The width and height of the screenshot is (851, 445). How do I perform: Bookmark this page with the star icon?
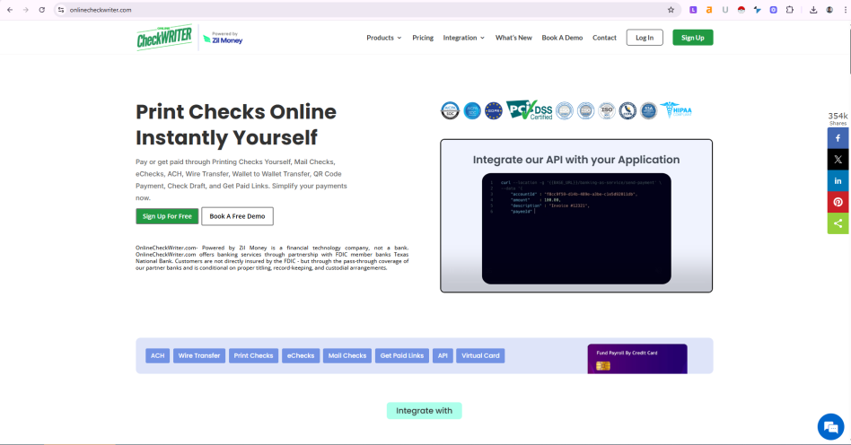pyautogui.click(x=671, y=10)
